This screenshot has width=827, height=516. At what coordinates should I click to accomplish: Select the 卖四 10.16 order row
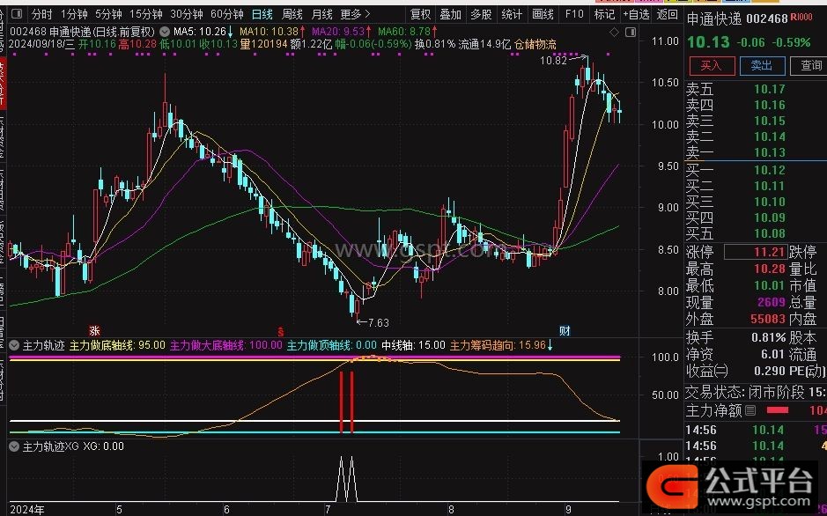click(x=756, y=105)
